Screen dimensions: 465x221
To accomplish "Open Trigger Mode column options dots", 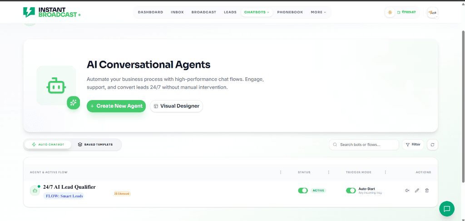I will coord(385,172).
